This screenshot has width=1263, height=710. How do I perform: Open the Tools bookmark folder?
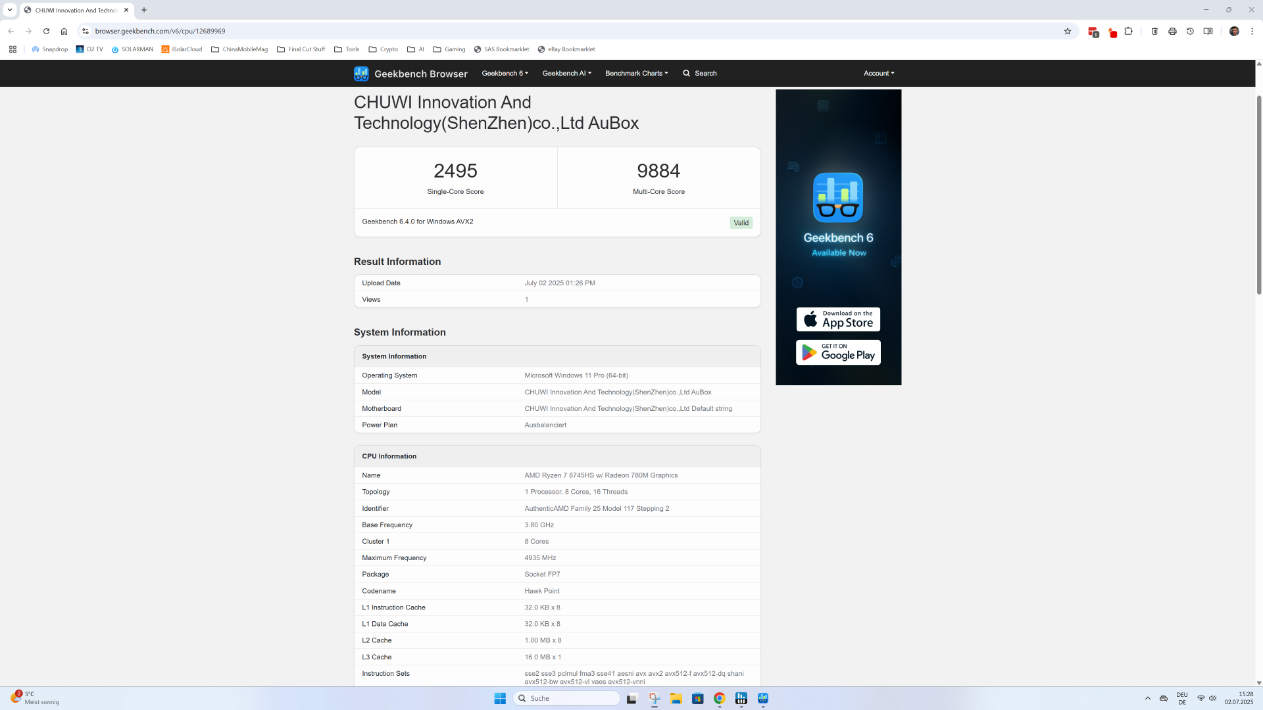click(347, 49)
